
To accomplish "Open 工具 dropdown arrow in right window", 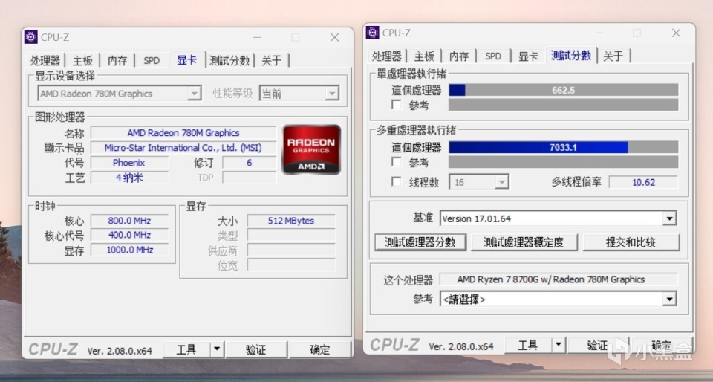I will [x=559, y=345].
